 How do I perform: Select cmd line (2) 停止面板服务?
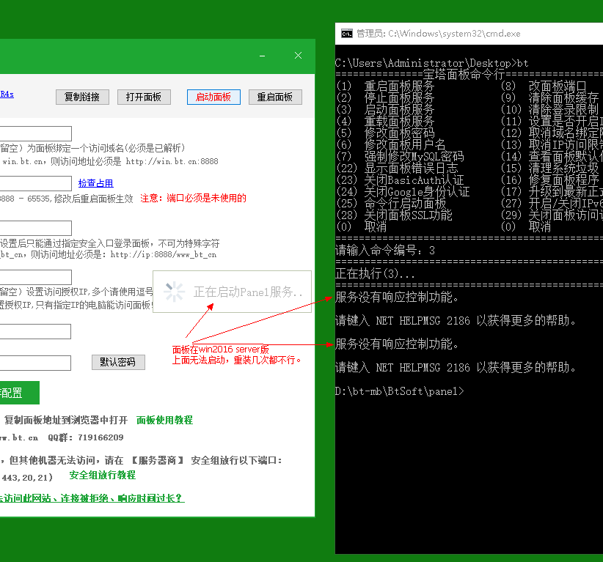(385, 98)
